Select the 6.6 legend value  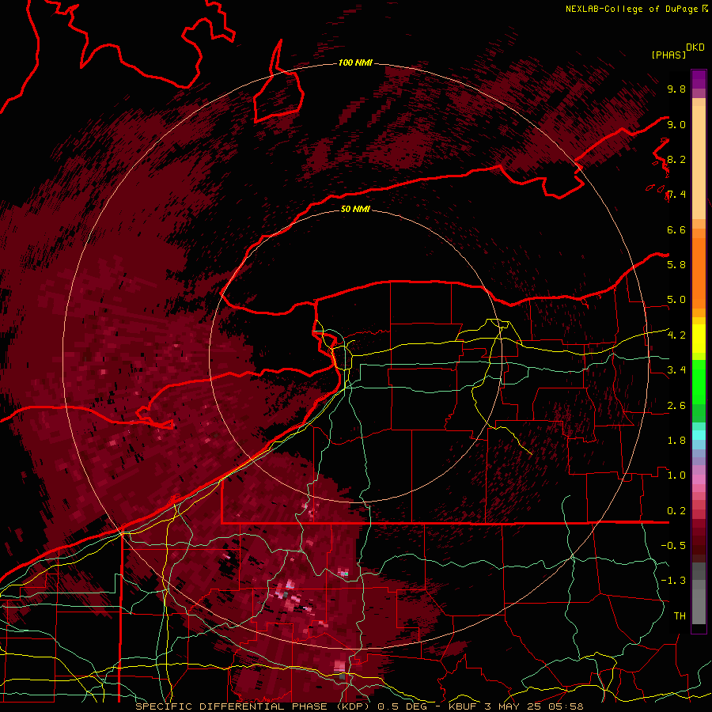point(676,229)
